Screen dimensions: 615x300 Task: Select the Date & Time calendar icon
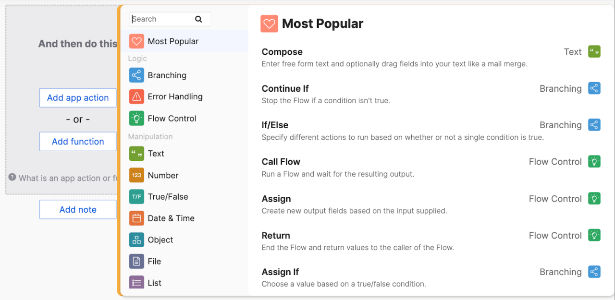click(x=136, y=218)
